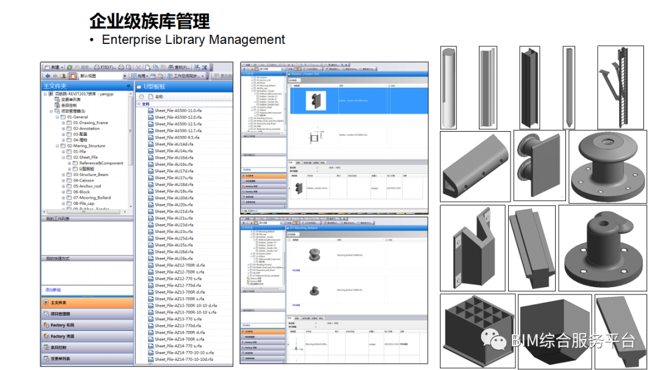Click the Print (打印) toolbar button
The image size is (658, 370).
pos(105,67)
